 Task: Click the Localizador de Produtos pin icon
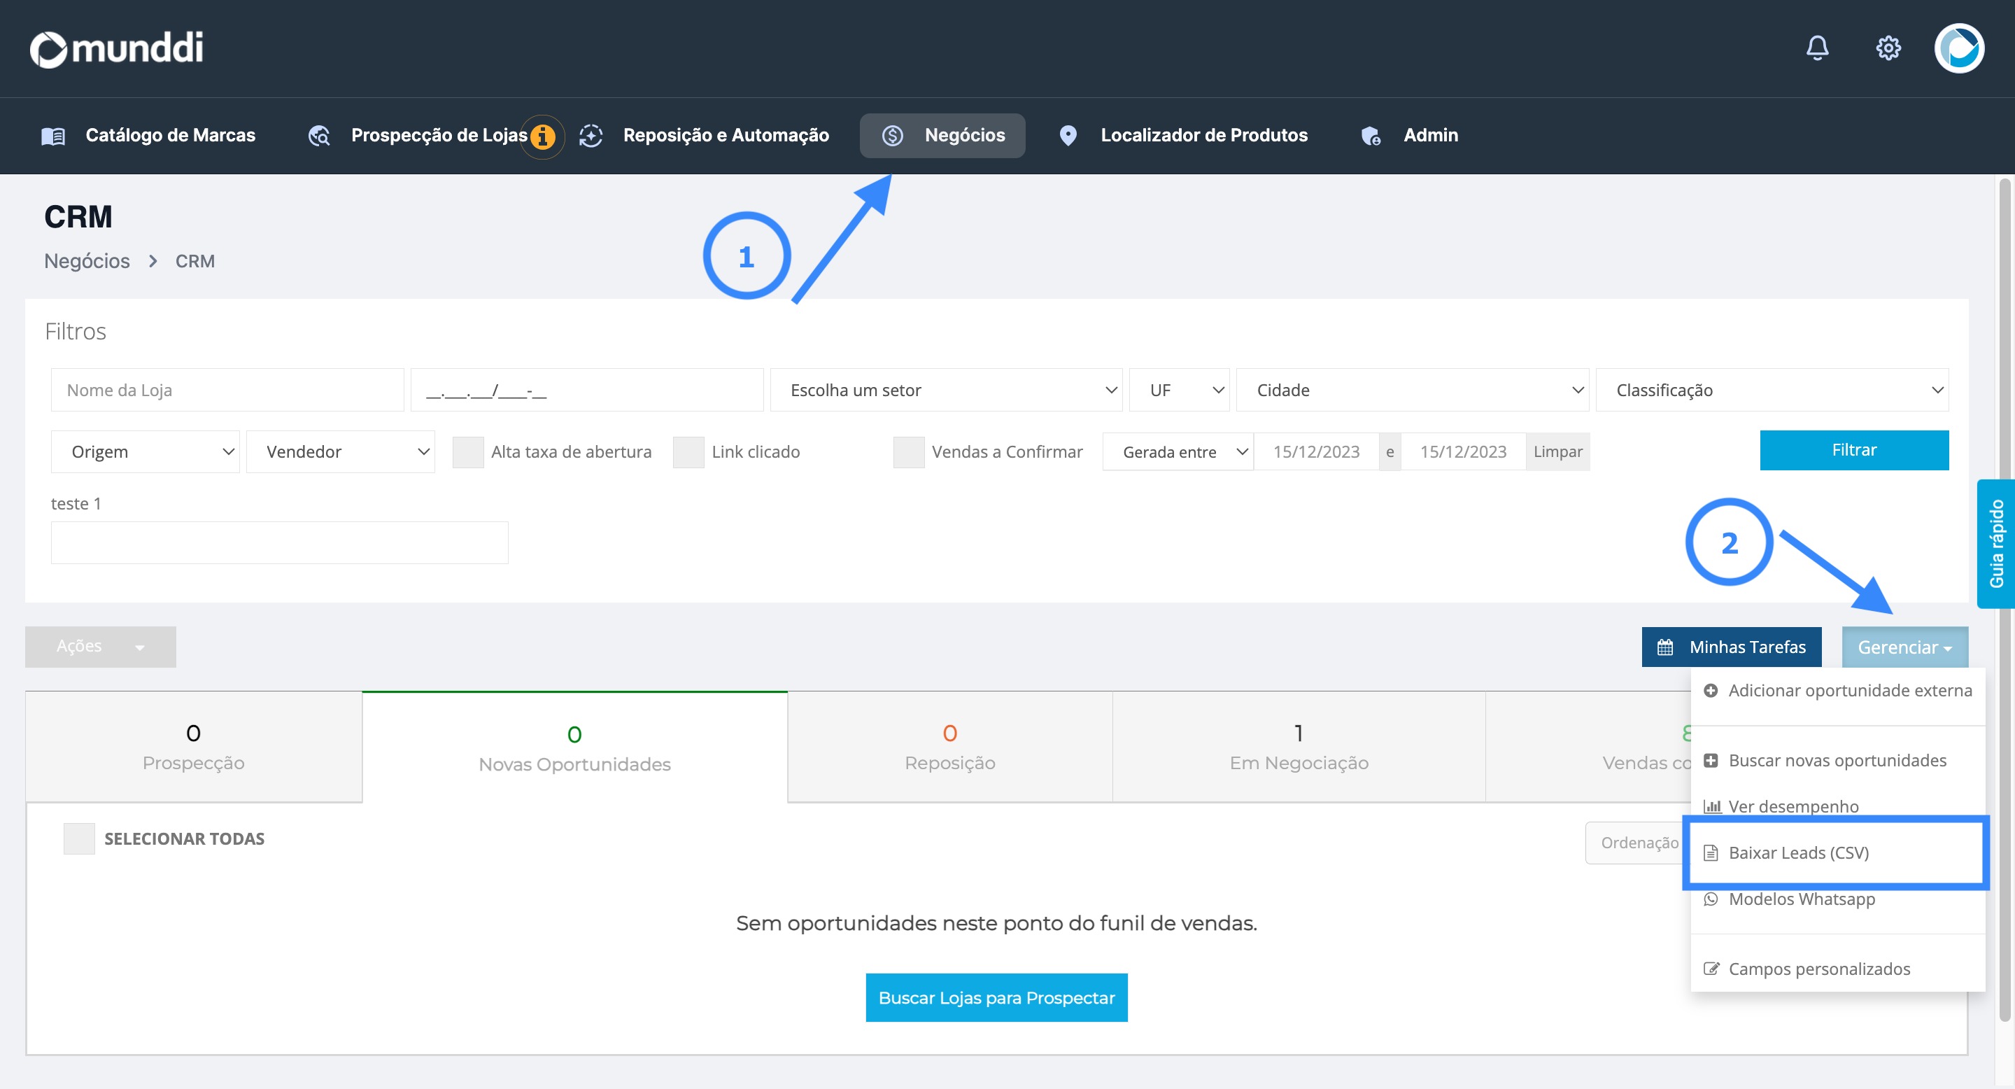click(1068, 136)
